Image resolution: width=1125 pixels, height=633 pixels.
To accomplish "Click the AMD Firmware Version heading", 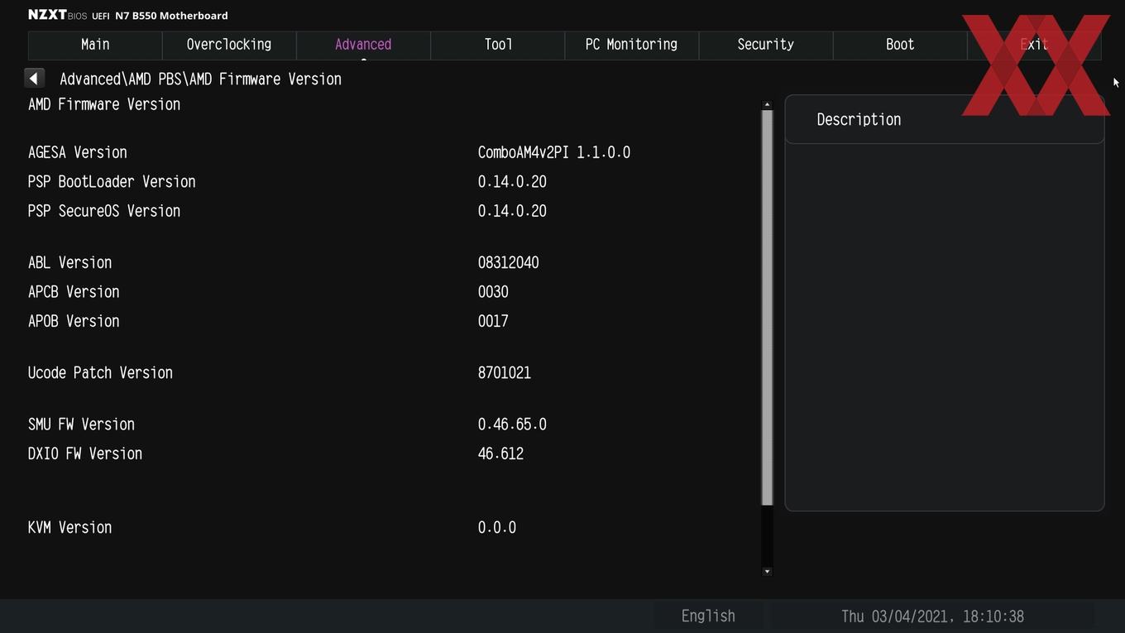I will [x=104, y=104].
